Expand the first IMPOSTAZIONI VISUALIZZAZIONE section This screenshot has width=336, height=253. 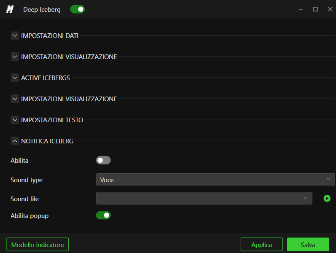click(x=15, y=57)
